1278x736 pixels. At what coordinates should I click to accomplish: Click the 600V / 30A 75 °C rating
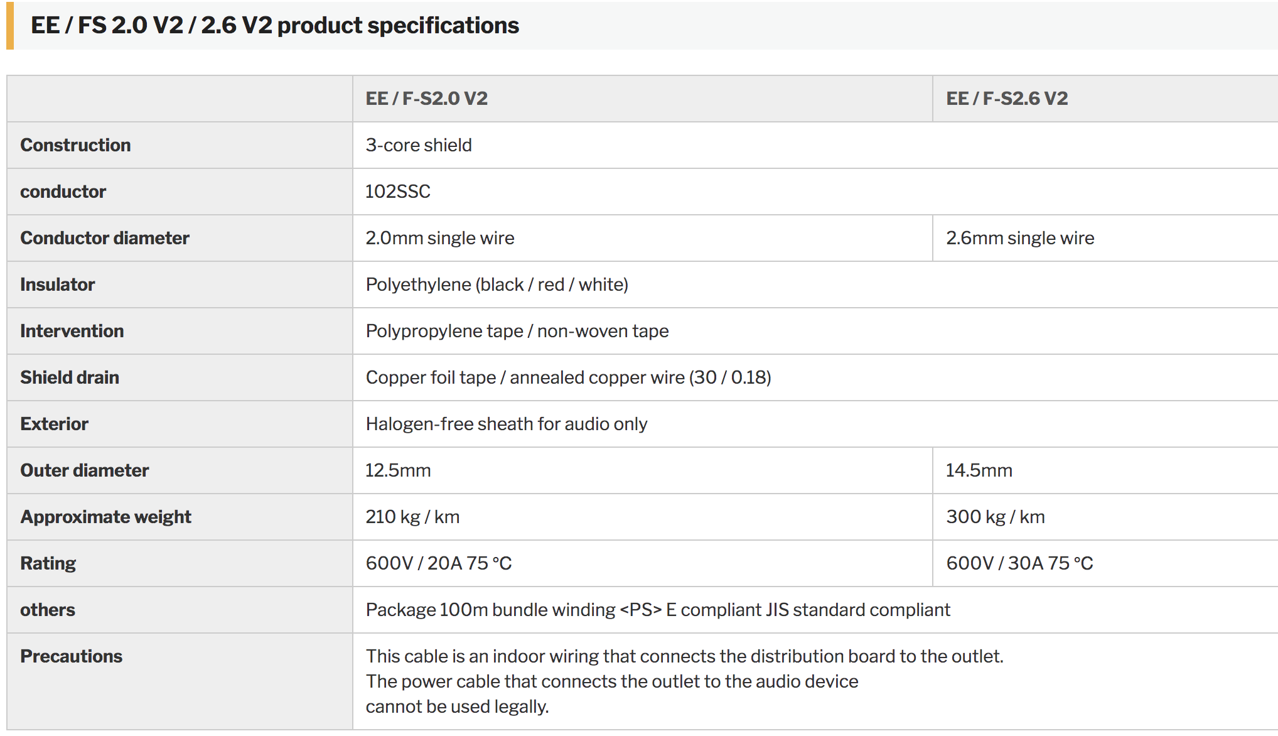coord(1019,563)
